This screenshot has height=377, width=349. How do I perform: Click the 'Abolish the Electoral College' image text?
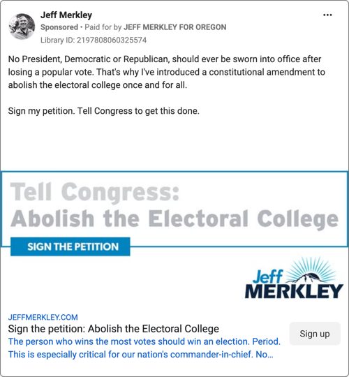(174, 219)
